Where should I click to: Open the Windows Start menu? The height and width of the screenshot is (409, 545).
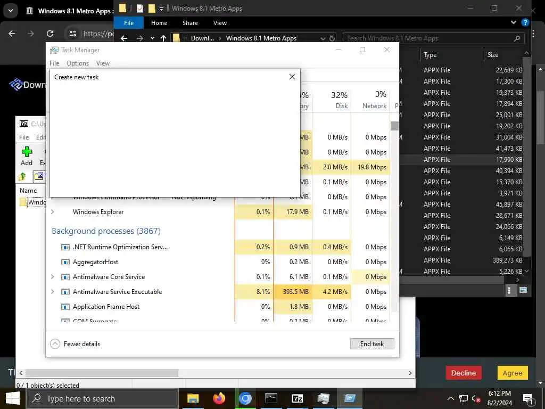coord(13,398)
